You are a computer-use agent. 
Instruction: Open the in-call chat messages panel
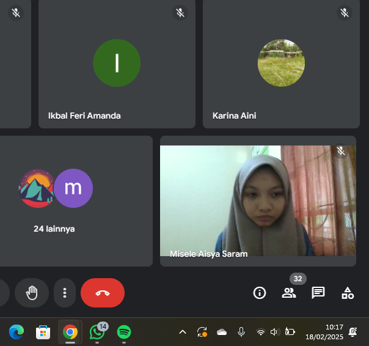(x=318, y=293)
